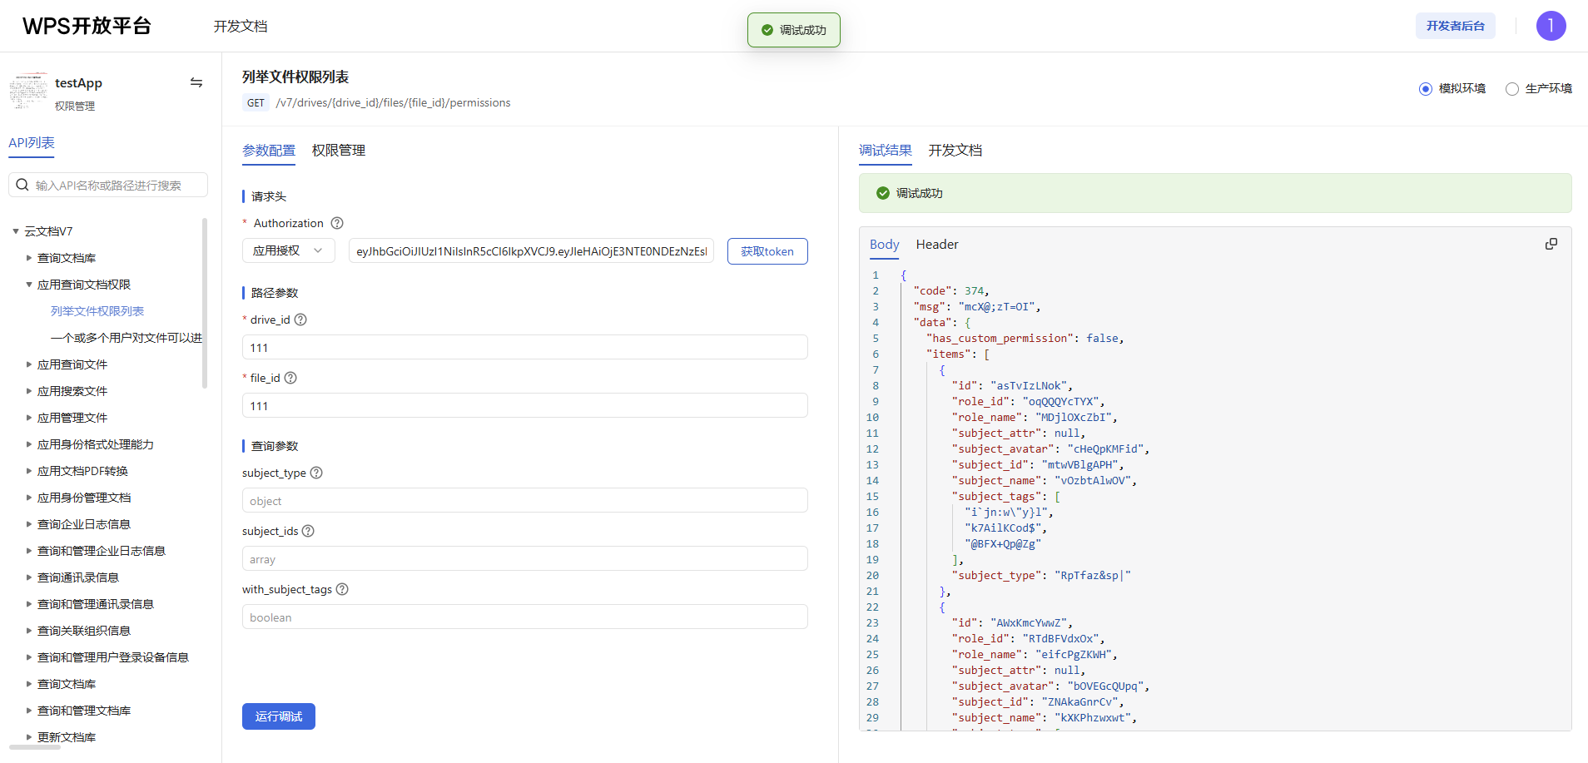Click the 运行调试 button
The height and width of the screenshot is (763, 1588).
(278, 716)
